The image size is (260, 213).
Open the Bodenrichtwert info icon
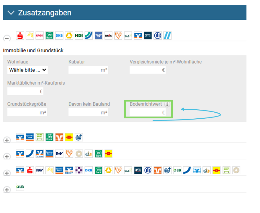point(167,104)
